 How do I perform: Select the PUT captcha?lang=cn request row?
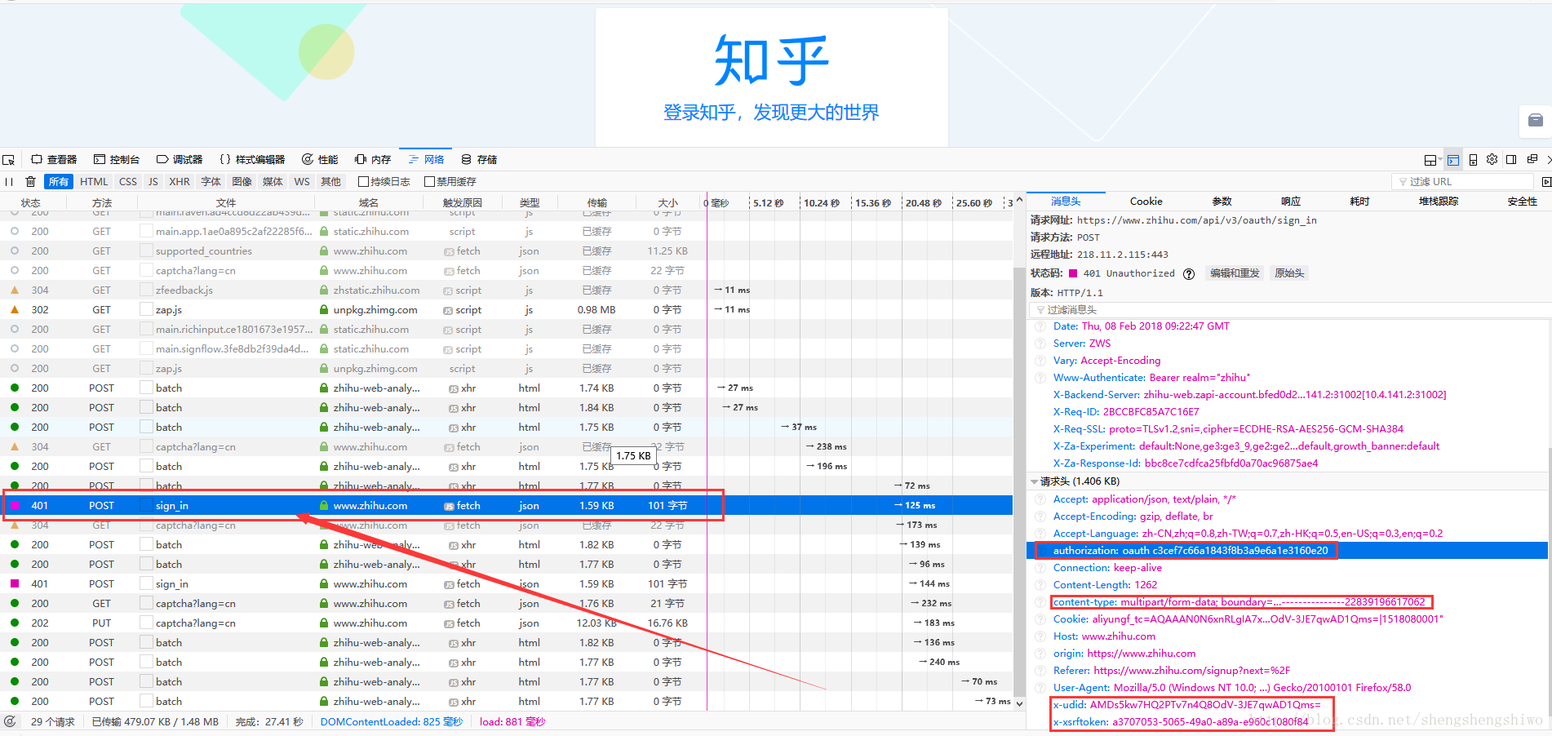pos(506,623)
